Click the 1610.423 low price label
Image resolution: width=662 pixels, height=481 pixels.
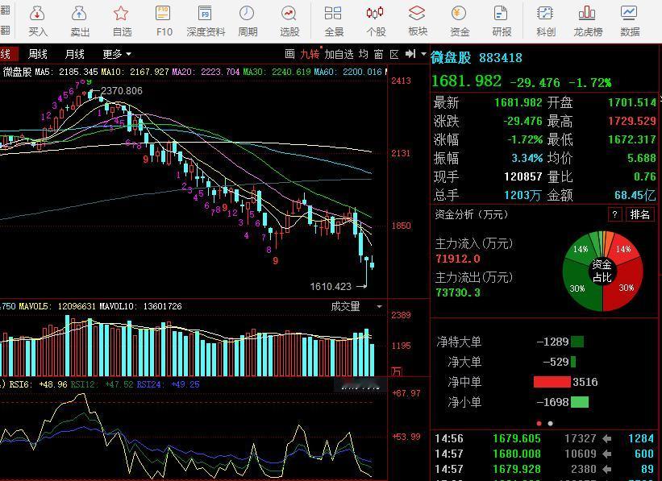pos(331,287)
